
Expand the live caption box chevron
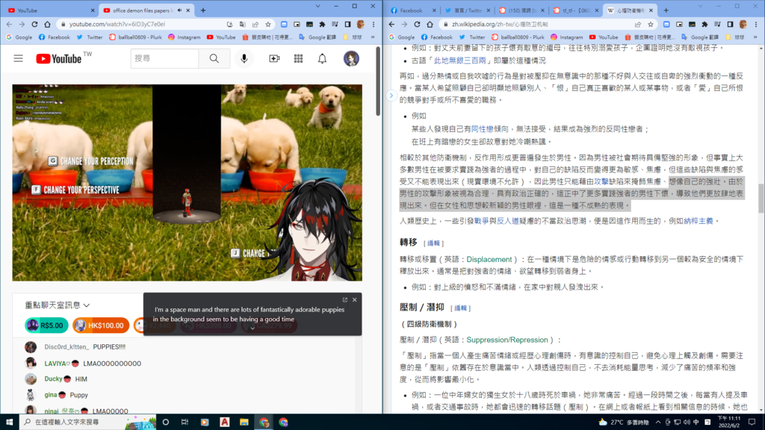(253, 328)
